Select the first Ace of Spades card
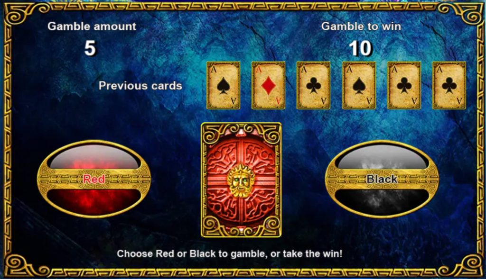486x279 pixels. 223,85
